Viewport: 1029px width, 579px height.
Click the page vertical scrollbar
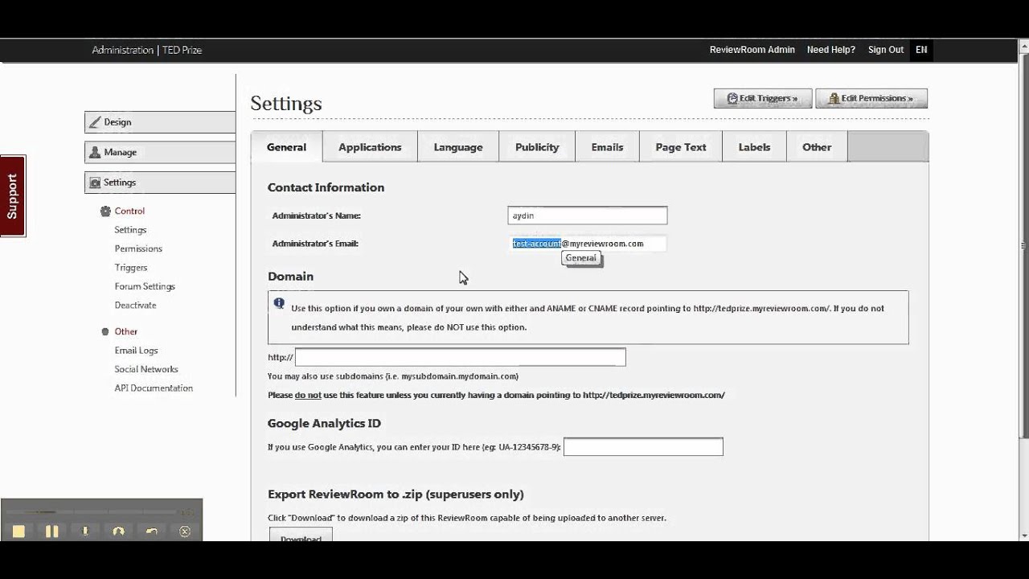[x=1023, y=245]
